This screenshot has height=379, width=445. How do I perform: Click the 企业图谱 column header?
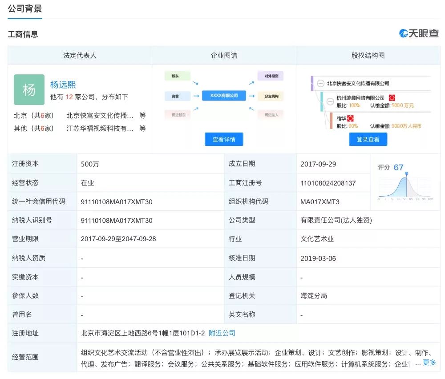[x=224, y=55]
